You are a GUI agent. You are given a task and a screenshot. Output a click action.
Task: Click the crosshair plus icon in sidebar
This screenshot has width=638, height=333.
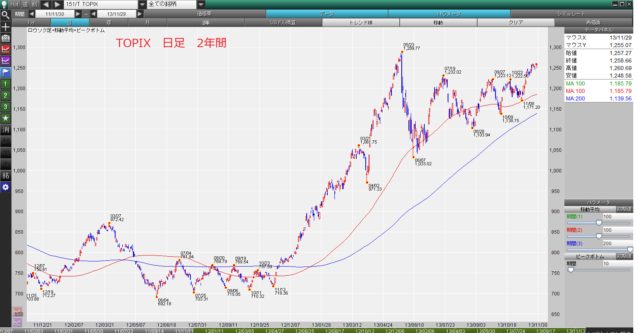click(x=6, y=27)
